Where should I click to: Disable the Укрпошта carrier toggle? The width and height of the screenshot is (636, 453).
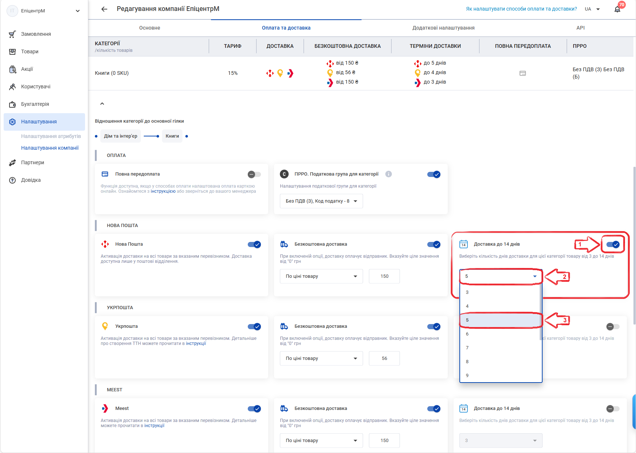[x=254, y=327]
